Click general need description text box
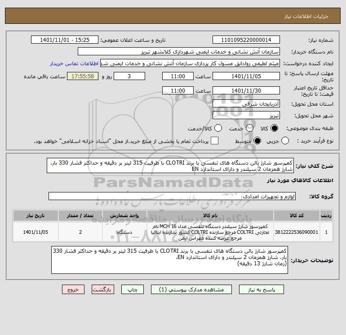Image resolution: width=346 pixels, height=335 pixels. pyautogui.click(x=170, y=165)
